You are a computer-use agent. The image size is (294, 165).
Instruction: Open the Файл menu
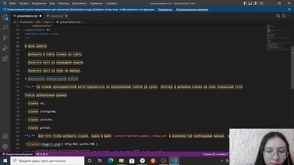[x=12, y=3]
